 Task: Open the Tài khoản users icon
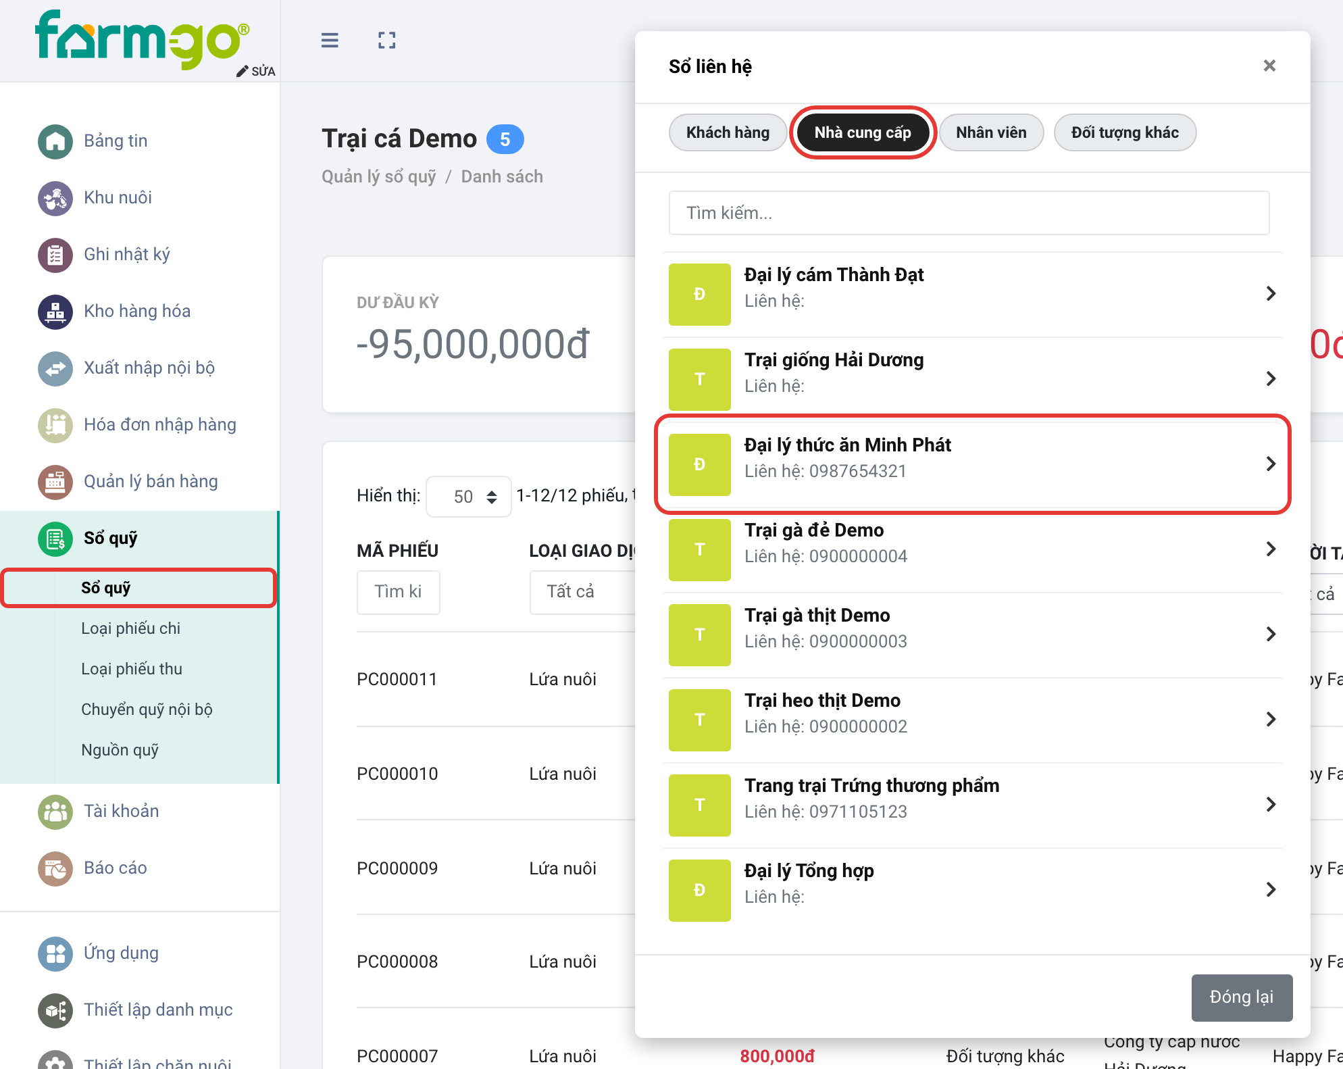point(55,812)
